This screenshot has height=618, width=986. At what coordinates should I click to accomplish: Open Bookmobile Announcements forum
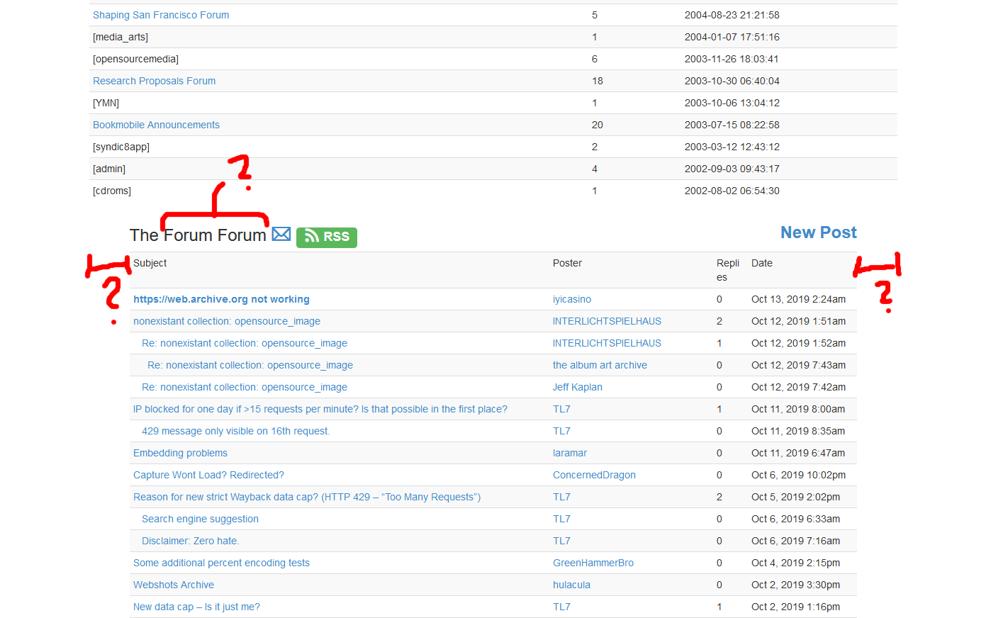tap(156, 125)
